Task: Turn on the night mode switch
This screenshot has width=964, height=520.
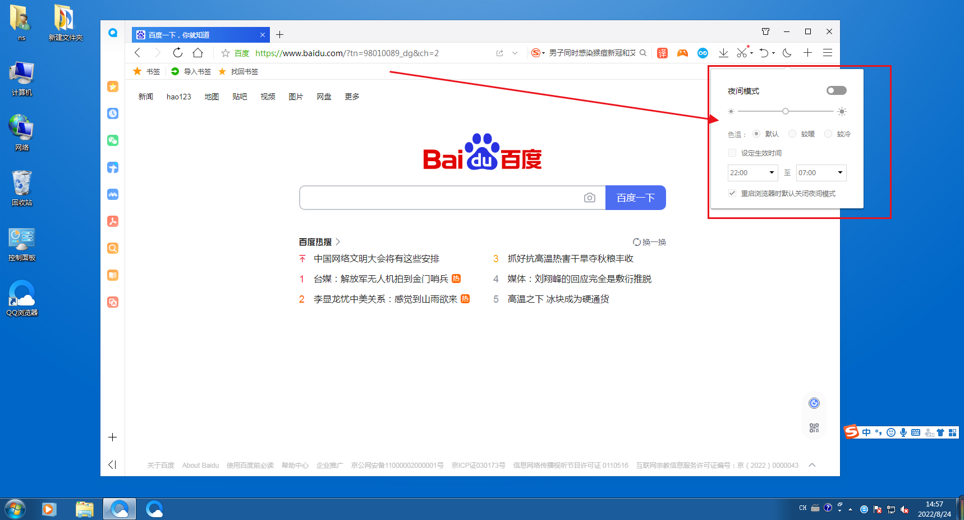Action: [x=836, y=90]
